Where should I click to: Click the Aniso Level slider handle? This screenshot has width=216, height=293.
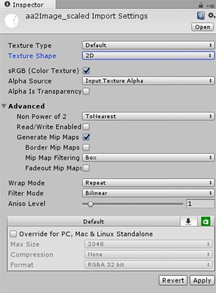coord(91,204)
